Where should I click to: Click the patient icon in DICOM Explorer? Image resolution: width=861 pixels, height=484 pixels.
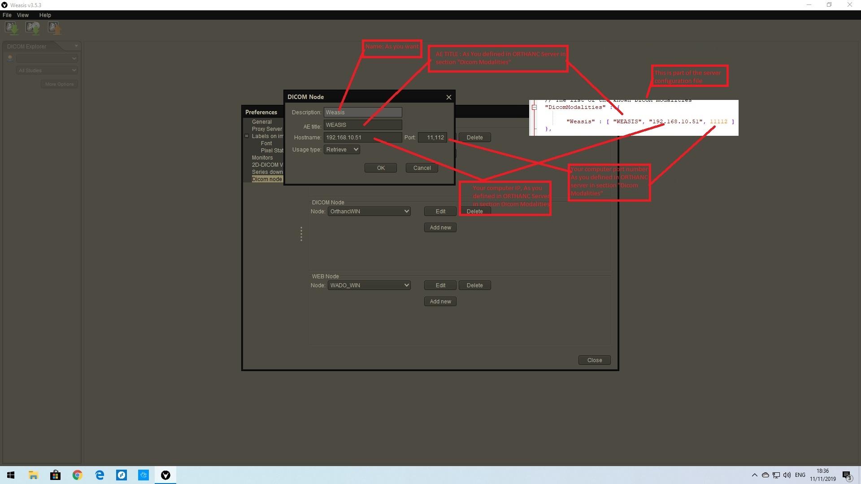pyautogui.click(x=10, y=58)
